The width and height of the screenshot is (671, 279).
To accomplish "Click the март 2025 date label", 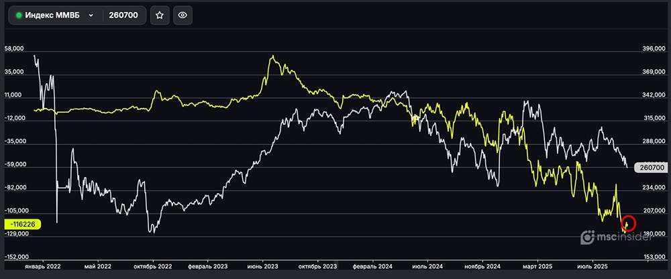I will click(x=538, y=266).
